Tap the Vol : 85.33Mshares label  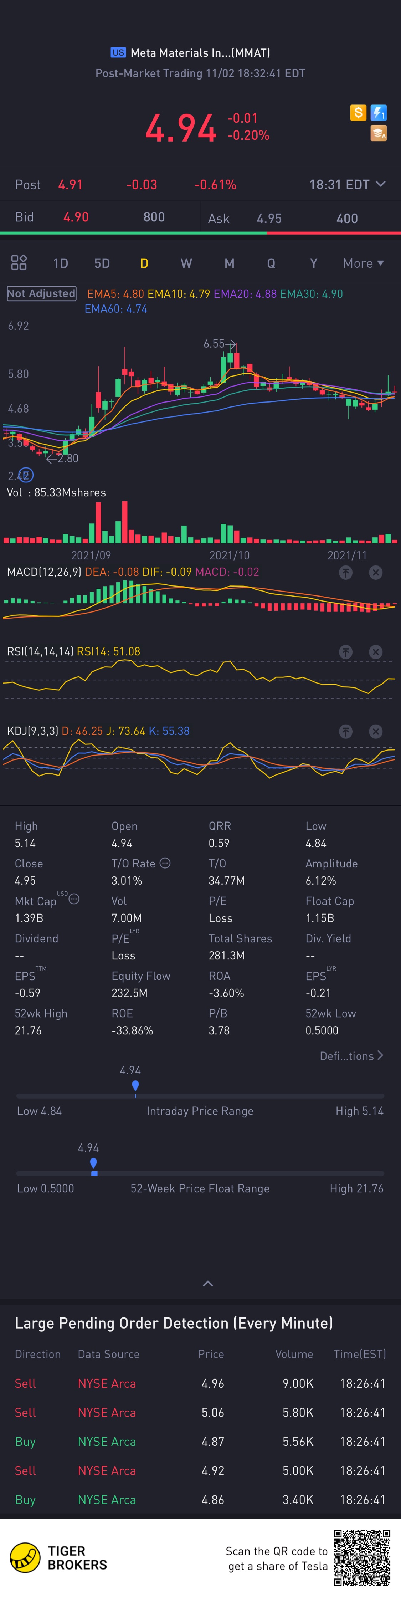[x=56, y=492]
